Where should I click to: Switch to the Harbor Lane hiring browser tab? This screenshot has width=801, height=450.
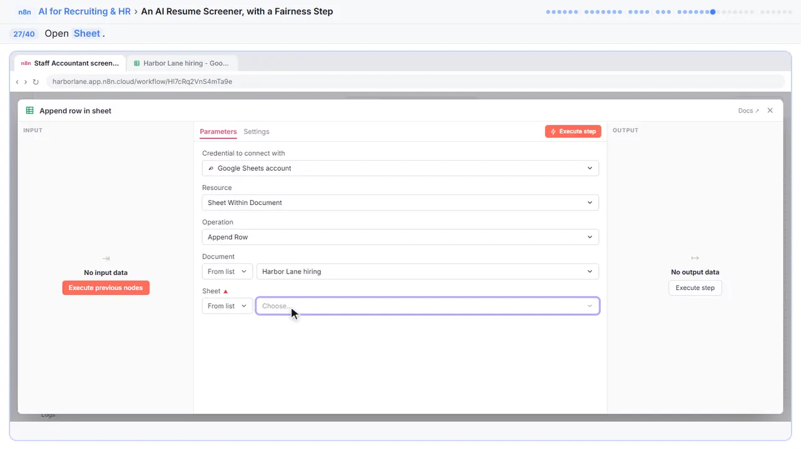[x=181, y=63]
